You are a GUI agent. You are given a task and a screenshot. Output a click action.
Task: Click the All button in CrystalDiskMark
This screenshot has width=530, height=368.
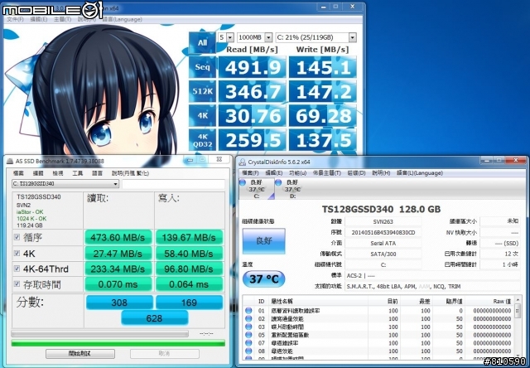tap(202, 42)
